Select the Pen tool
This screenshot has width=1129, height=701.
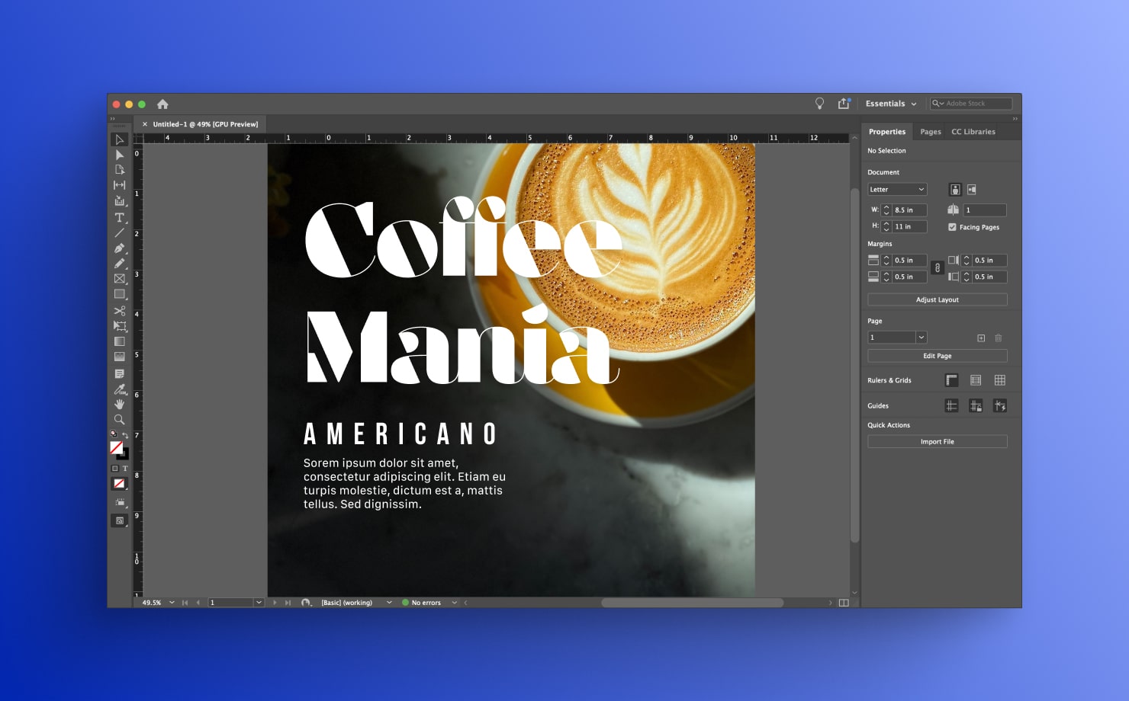coord(120,247)
